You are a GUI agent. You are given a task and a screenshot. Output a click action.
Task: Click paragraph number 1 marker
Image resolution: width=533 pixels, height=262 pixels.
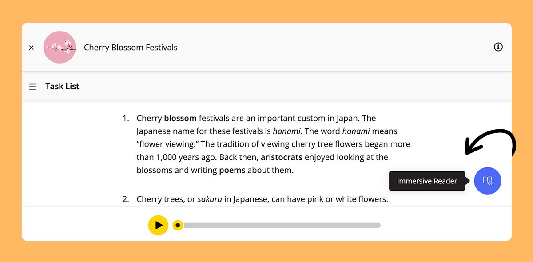(x=126, y=119)
